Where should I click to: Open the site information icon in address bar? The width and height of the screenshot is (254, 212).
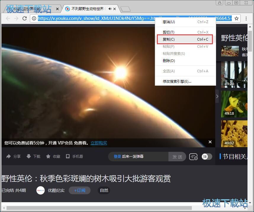click(34, 18)
